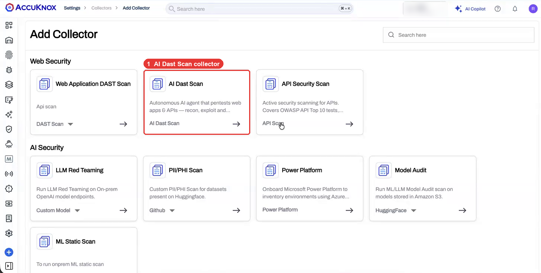This screenshot has height=273, width=541.
Task: Click the cloud icon in sidebar
Action: [9, 144]
